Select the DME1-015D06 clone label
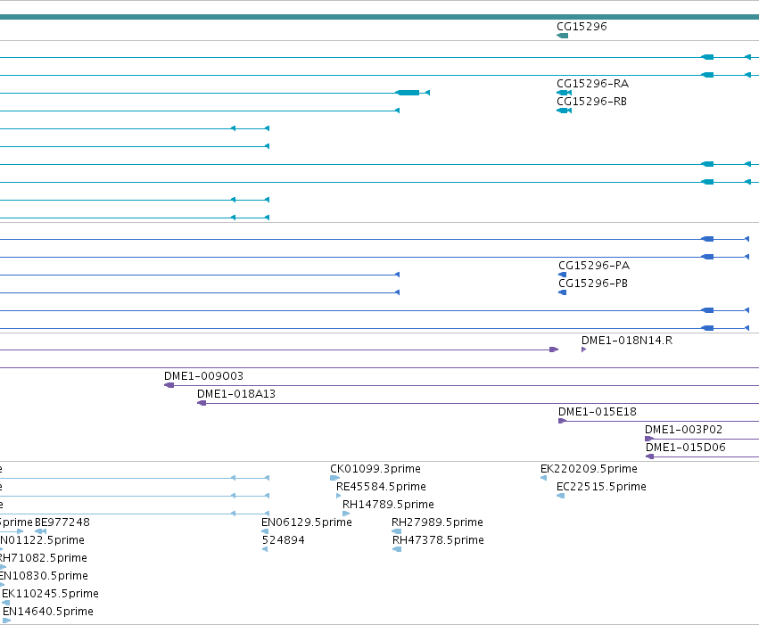The image size is (759, 625). tap(686, 448)
